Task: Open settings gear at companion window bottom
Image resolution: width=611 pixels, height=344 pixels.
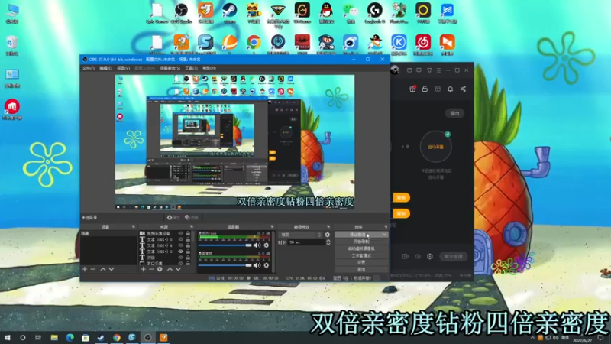Action: [x=430, y=256]
